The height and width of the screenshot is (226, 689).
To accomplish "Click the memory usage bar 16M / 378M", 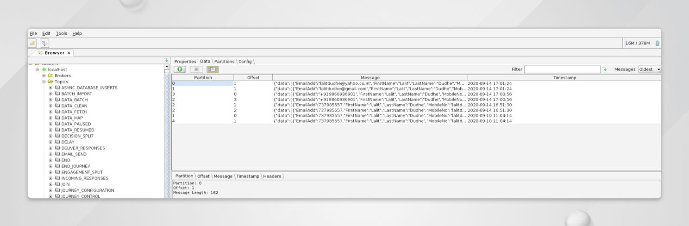I will point(638,43).
